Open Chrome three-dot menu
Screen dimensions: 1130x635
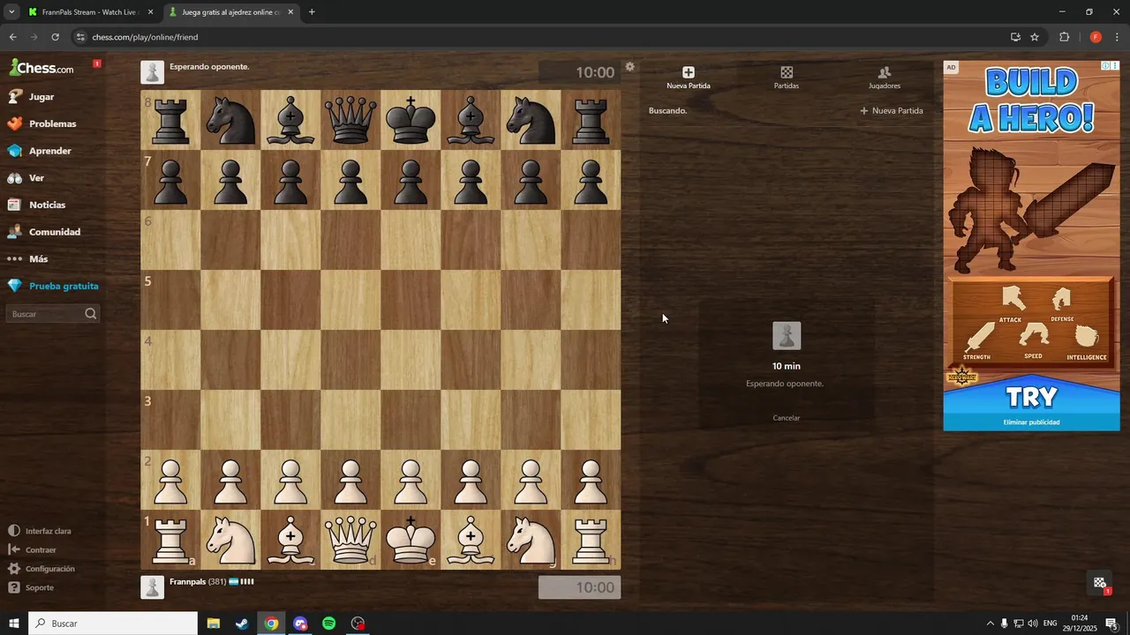pos(1117,37)
